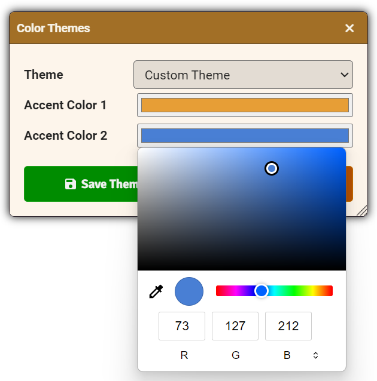Image resolution: width=377 pixels, height=381 pixels.
Task: Activate the eyedropper tool
Action: click(156, 291)
